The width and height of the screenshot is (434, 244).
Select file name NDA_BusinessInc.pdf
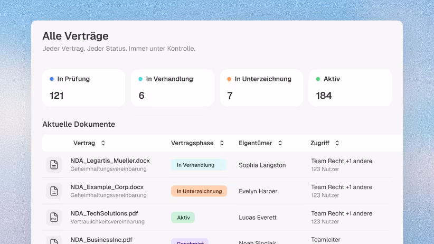[101, 240]
